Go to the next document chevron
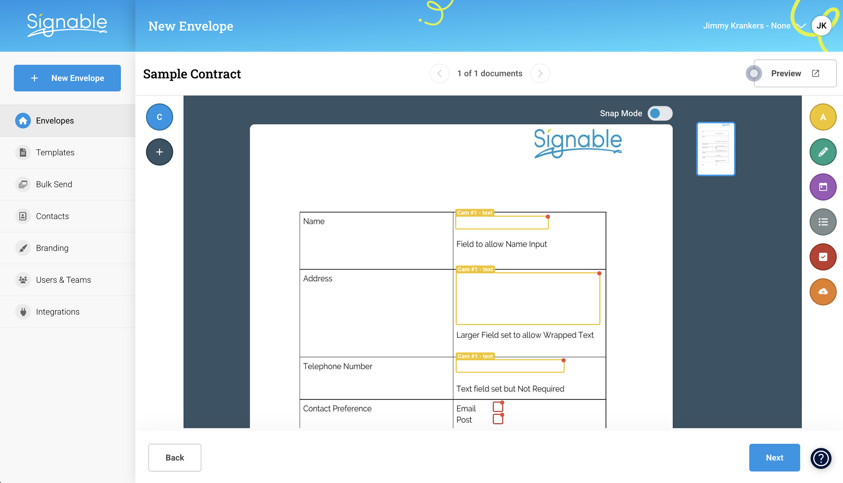This screenshot has width=843, height=483. pyautogui.click(x=540, y=73)
